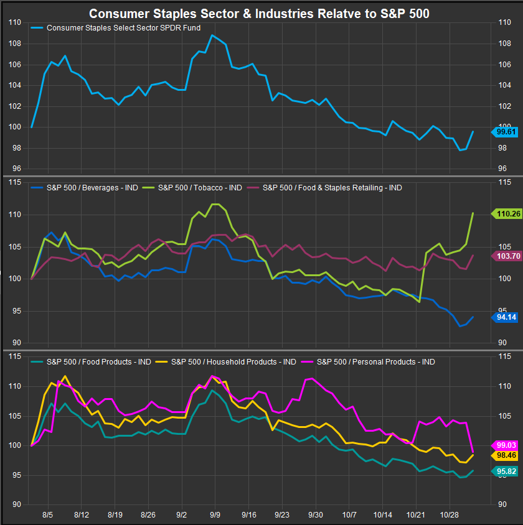Click the 8/5 date label
Viewport: 523px width, 525px height.
point(47,514)
